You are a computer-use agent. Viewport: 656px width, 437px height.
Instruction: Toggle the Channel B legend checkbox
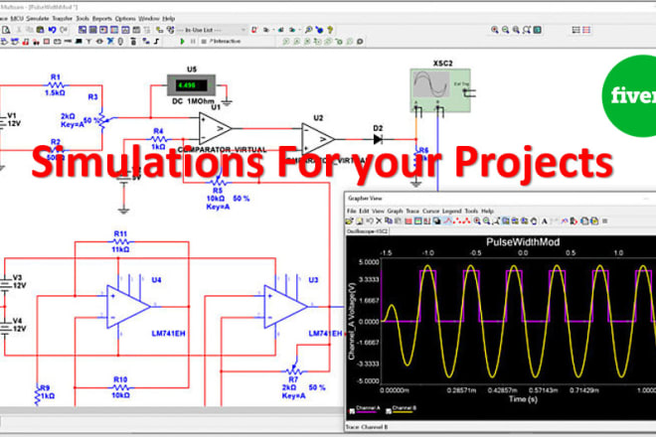(389, 411)
